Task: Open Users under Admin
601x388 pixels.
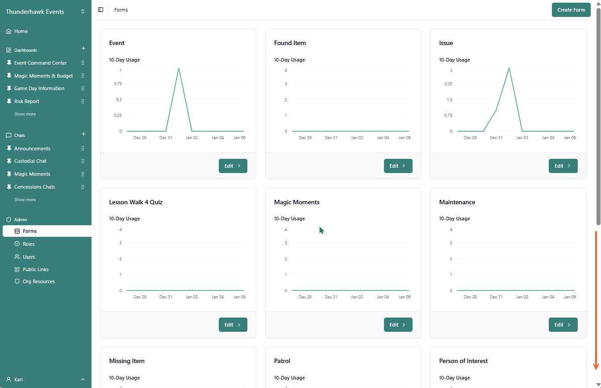Action: pos(29,257)
